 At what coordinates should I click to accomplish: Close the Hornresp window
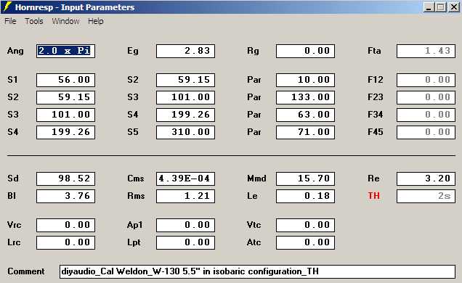click(x=454, y=7)
